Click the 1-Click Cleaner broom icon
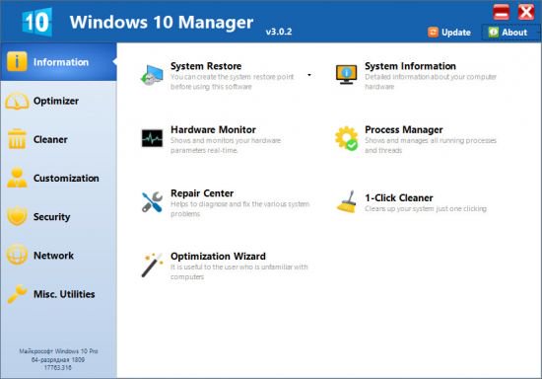Viewport: 542px width, 379px height. coord(347,201)
